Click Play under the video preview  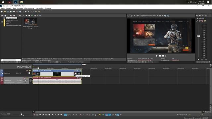[x=157, y=56]
